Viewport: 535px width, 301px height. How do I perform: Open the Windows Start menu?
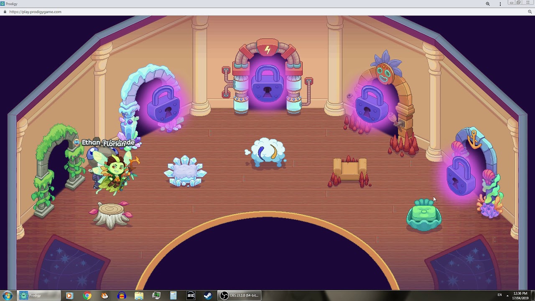tap(8, 296)
